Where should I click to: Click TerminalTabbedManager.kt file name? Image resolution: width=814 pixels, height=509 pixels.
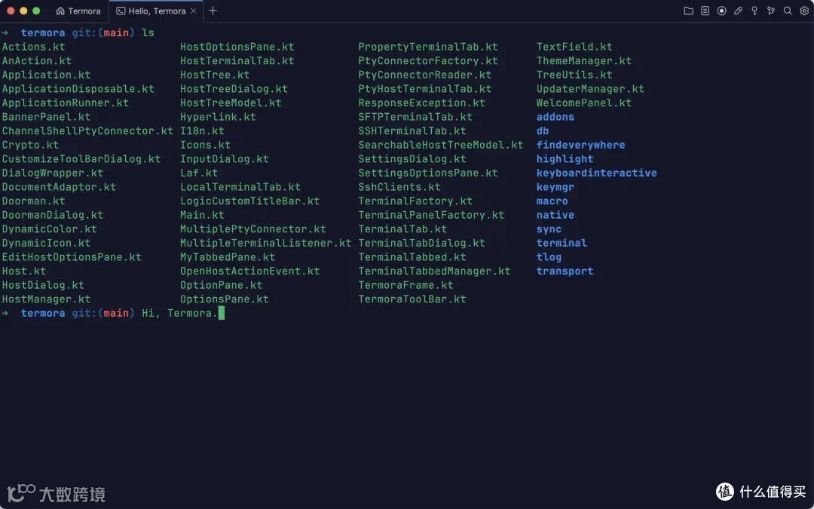[x=435, y=271]
